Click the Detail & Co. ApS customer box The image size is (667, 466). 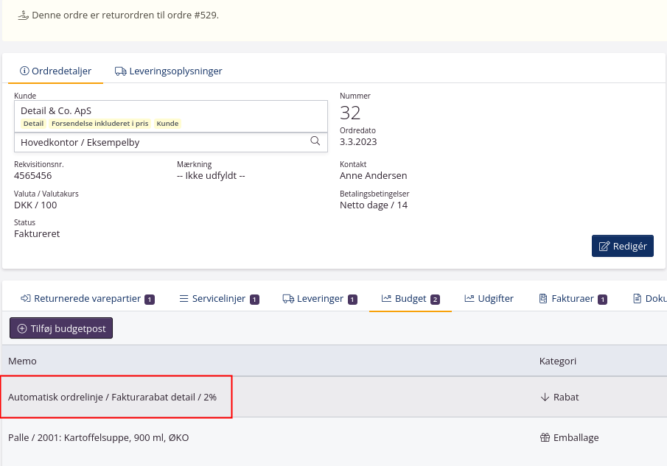point(170,116)
